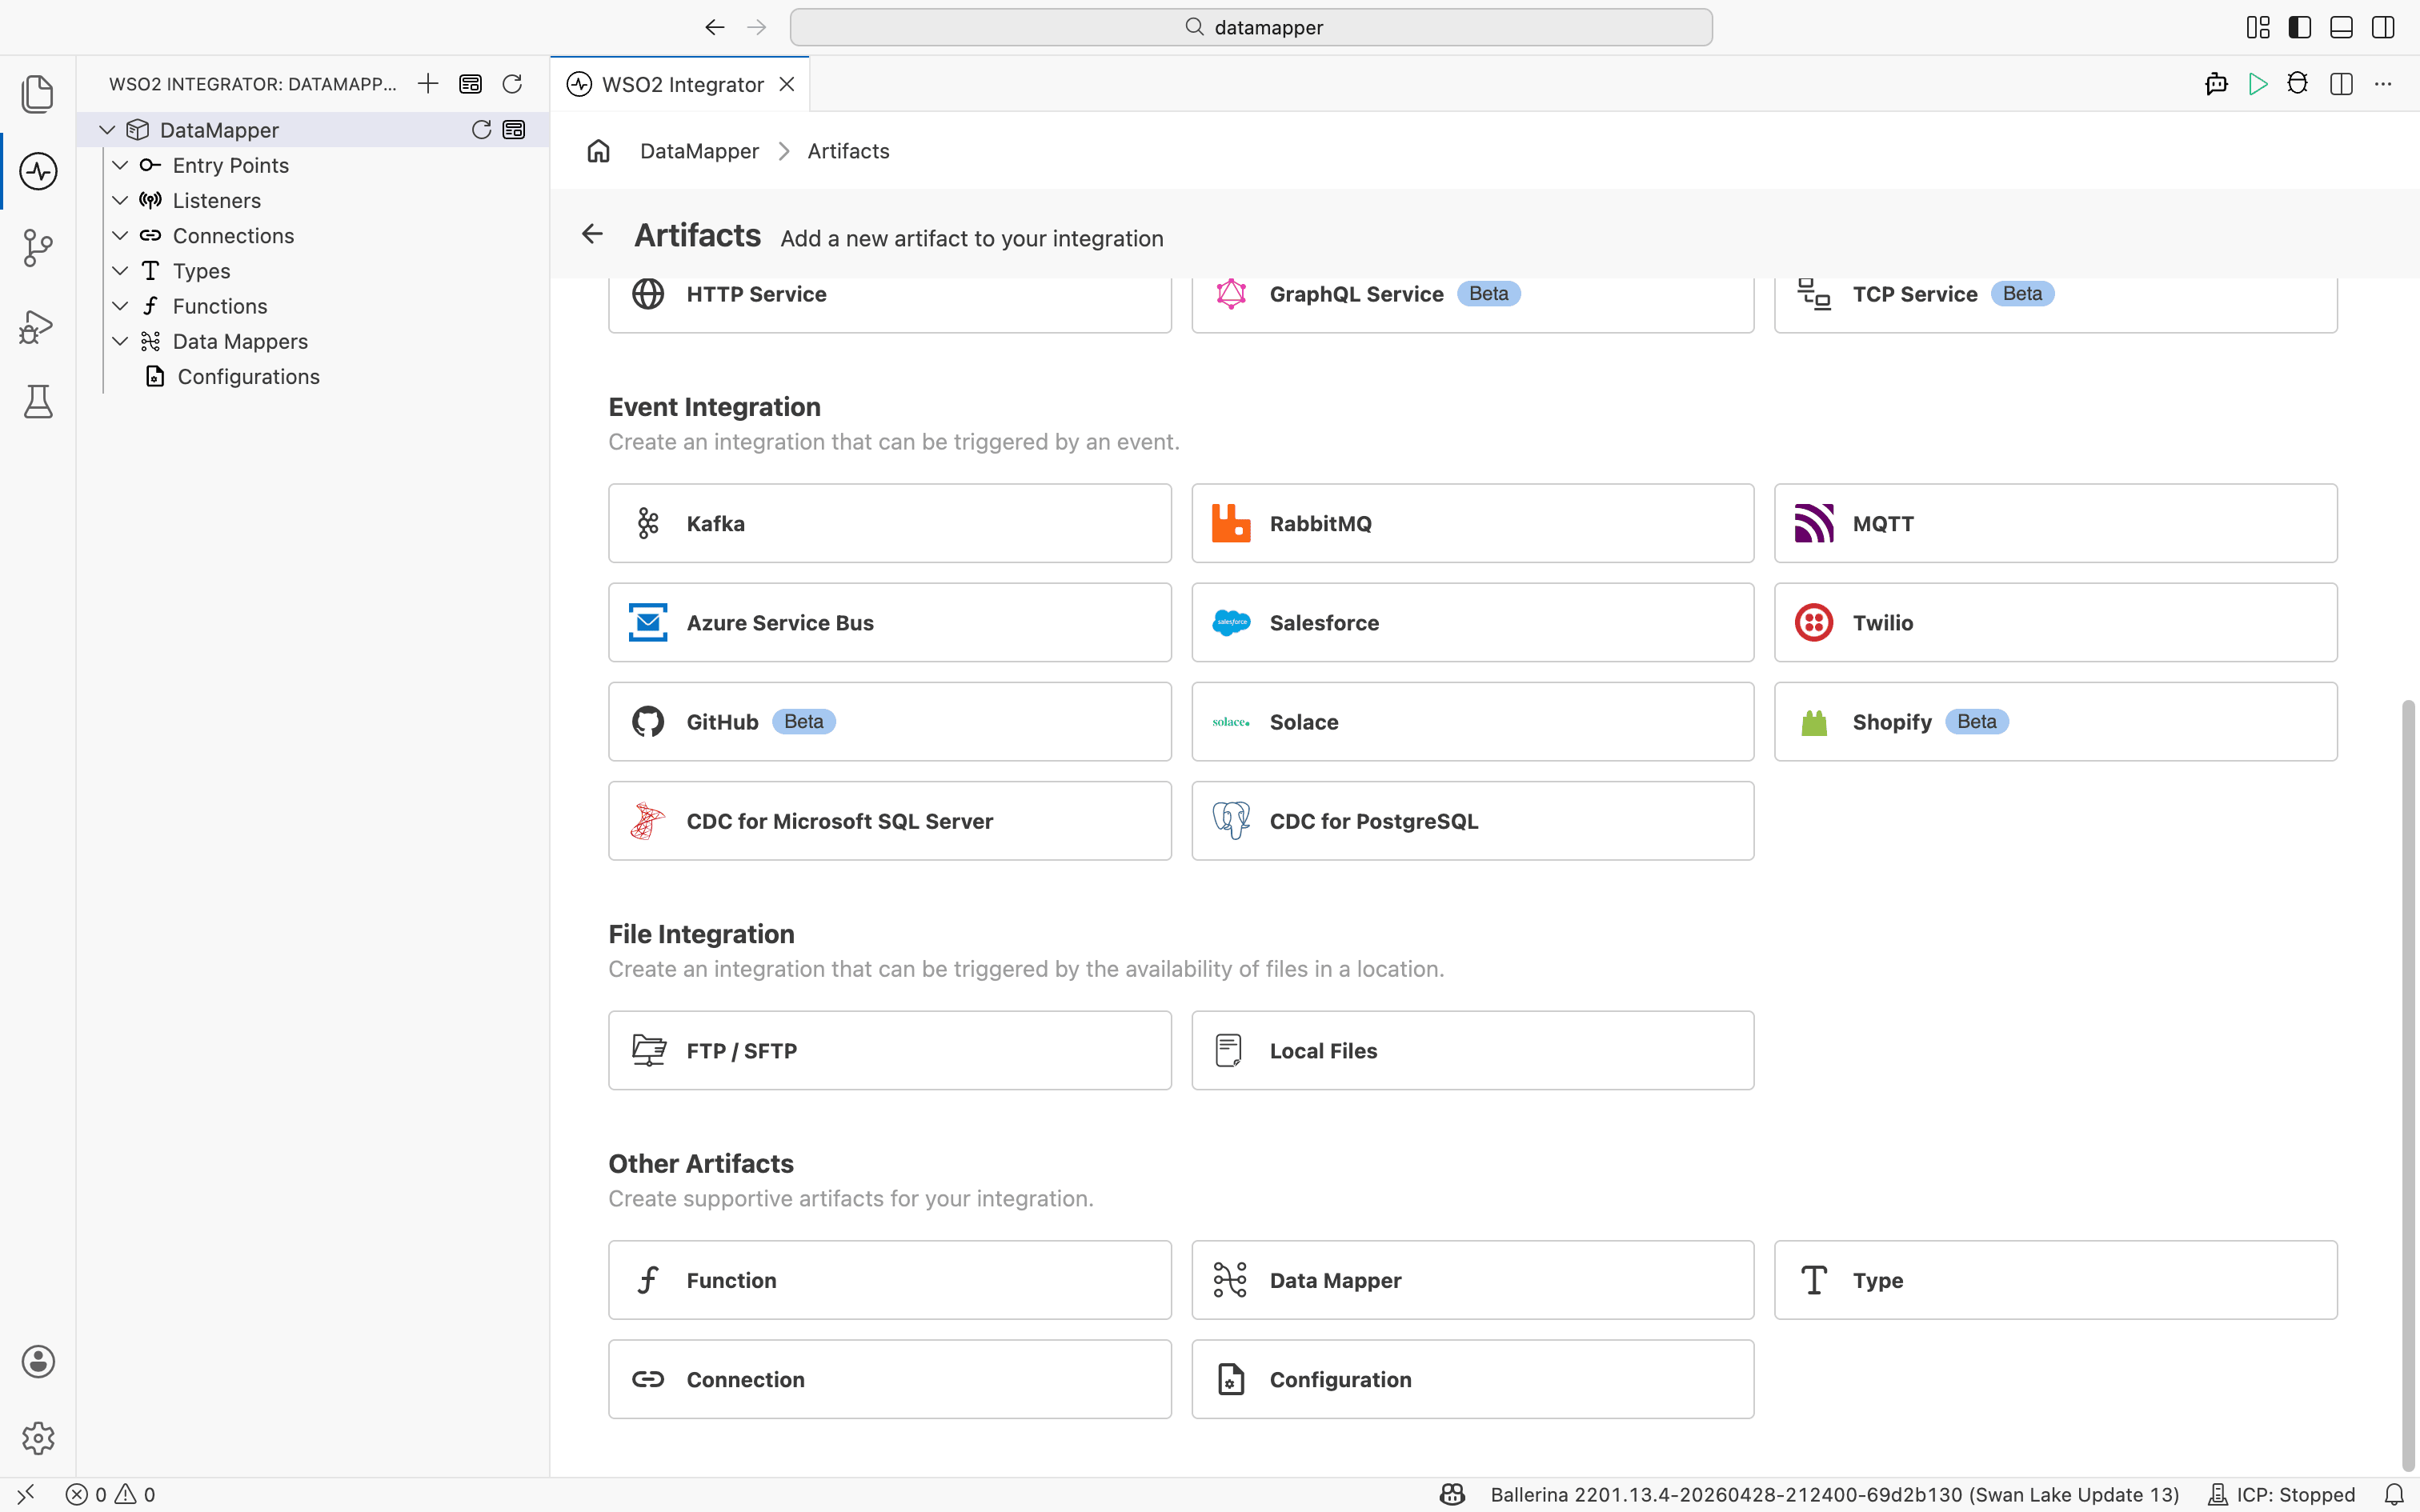2420x1512 pixels.
Task: Choose the Salesforce card
Action: click(1473, 622)
